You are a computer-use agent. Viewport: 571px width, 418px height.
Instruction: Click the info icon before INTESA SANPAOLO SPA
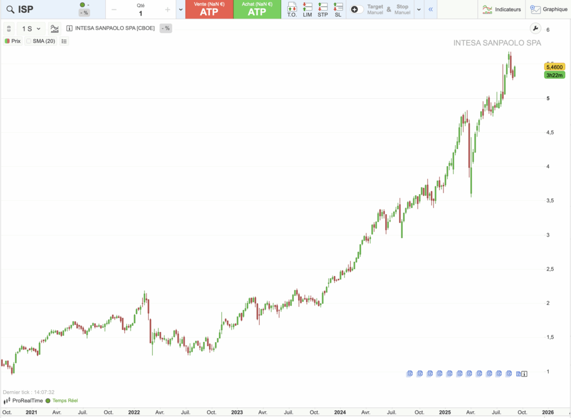point(68,28)
